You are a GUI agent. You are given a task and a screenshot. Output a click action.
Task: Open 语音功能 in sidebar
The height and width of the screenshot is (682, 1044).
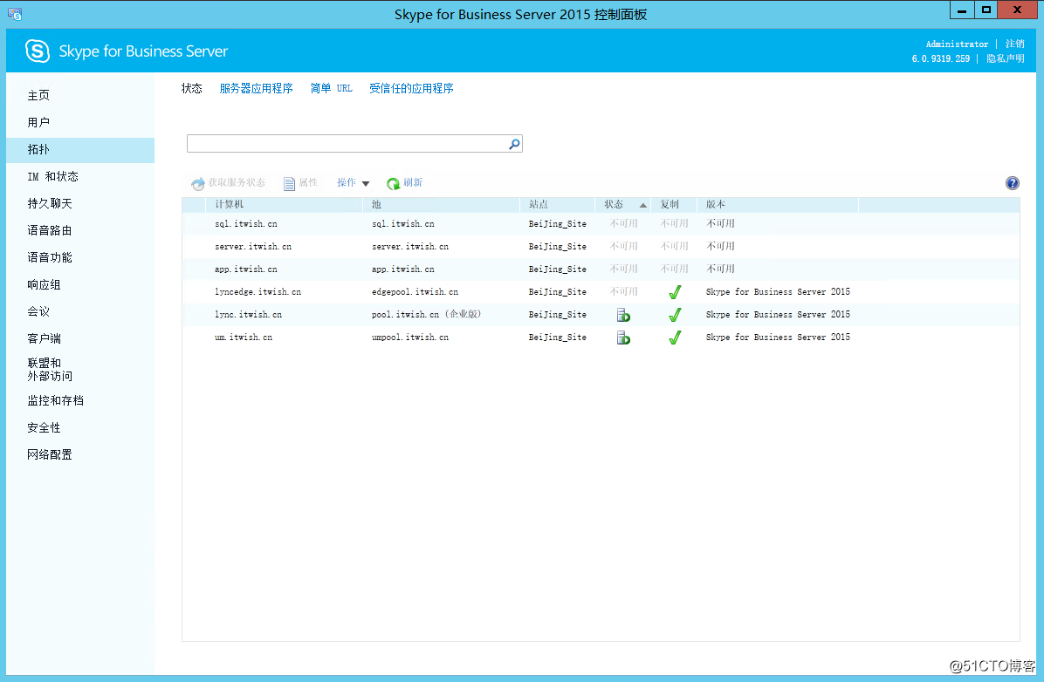[x=49, y=257]
